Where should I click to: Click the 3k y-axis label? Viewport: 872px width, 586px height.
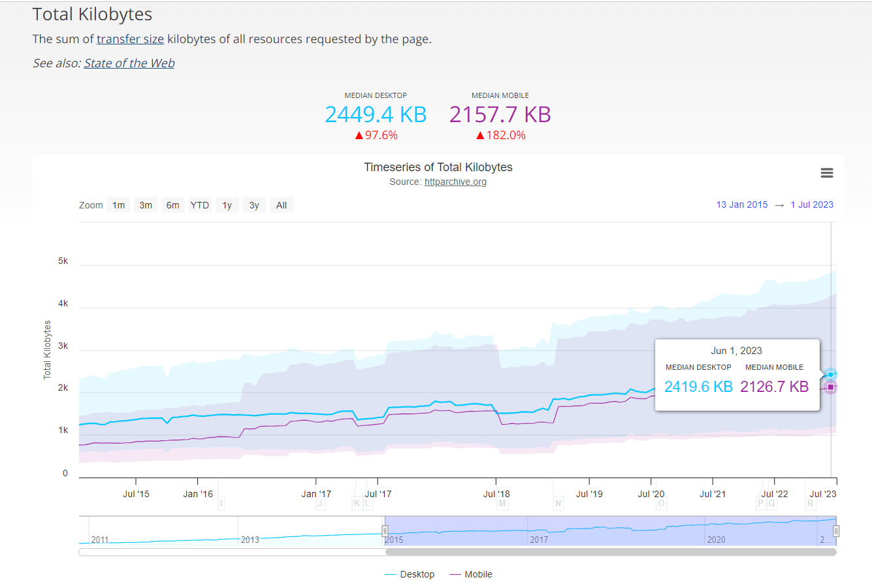pyautogui.click(x=63, y=346)
